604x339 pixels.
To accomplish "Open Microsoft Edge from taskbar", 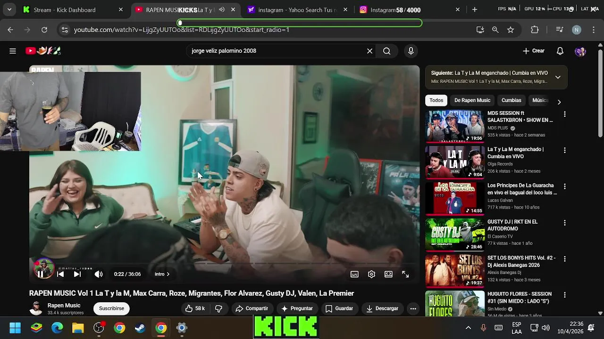I will (x=57, y=328).
